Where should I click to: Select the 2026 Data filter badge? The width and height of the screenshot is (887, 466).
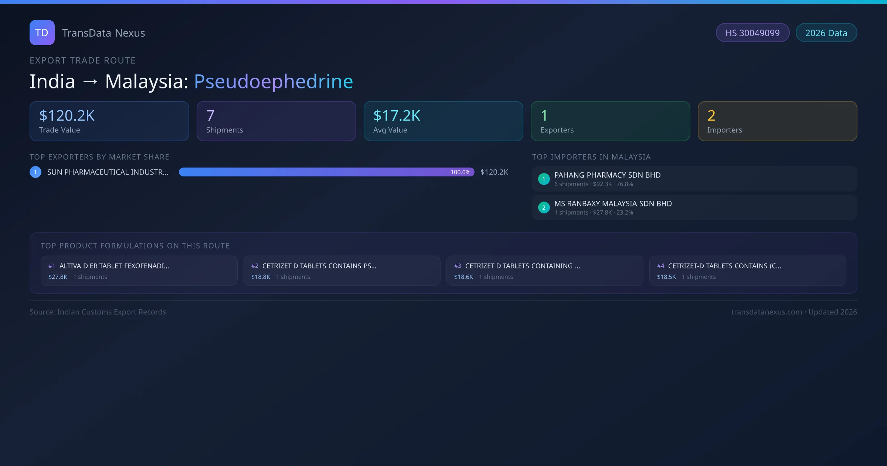coord(826,33)
